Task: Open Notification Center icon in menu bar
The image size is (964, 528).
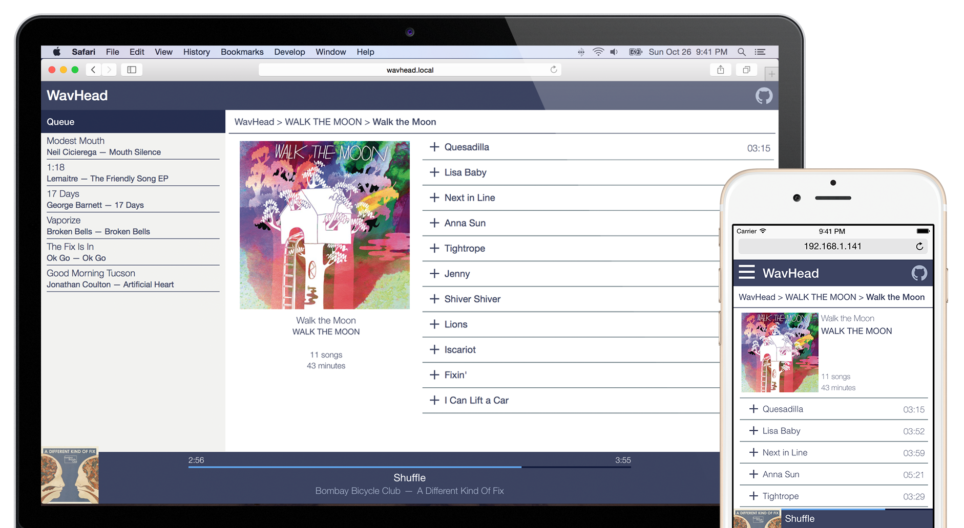Action: [x=761, y=52]
